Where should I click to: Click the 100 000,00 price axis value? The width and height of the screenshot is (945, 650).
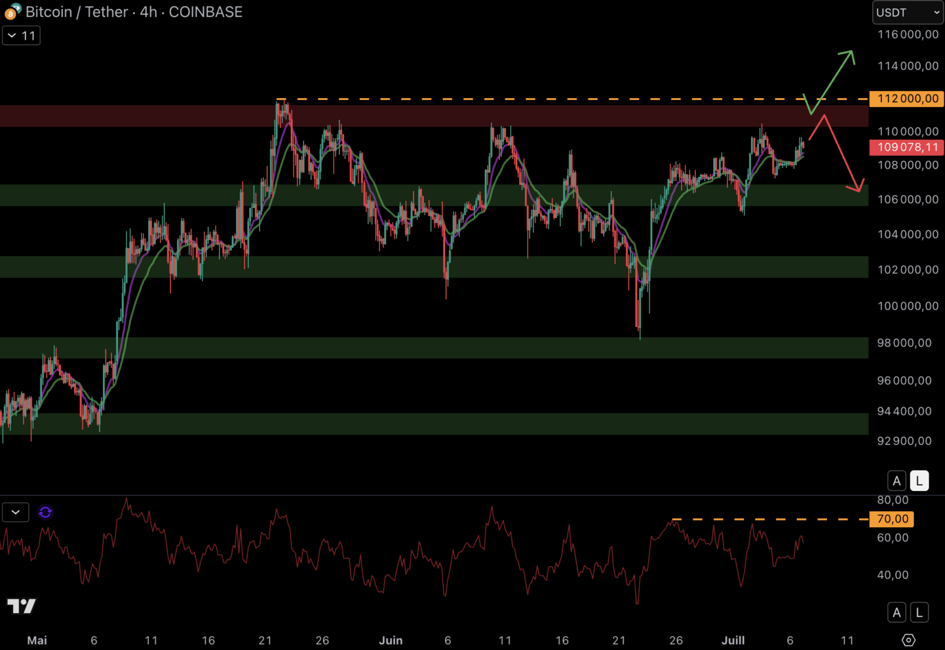coord(908,306)
